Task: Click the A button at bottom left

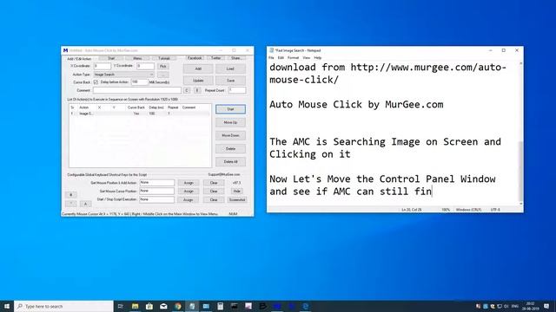Action: [85, 205]
